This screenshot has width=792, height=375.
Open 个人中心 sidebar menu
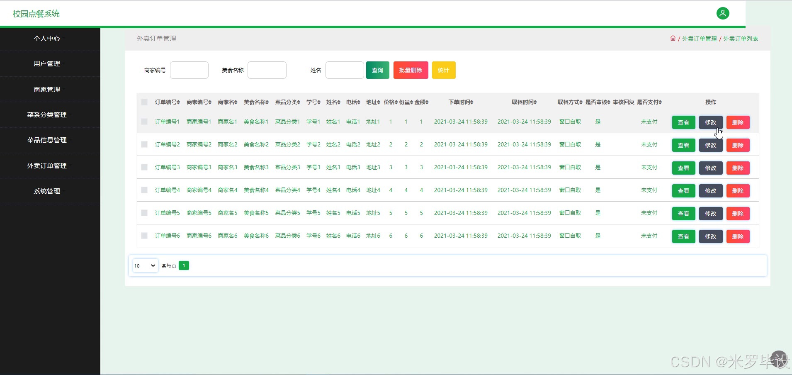(x=47, y=38)
